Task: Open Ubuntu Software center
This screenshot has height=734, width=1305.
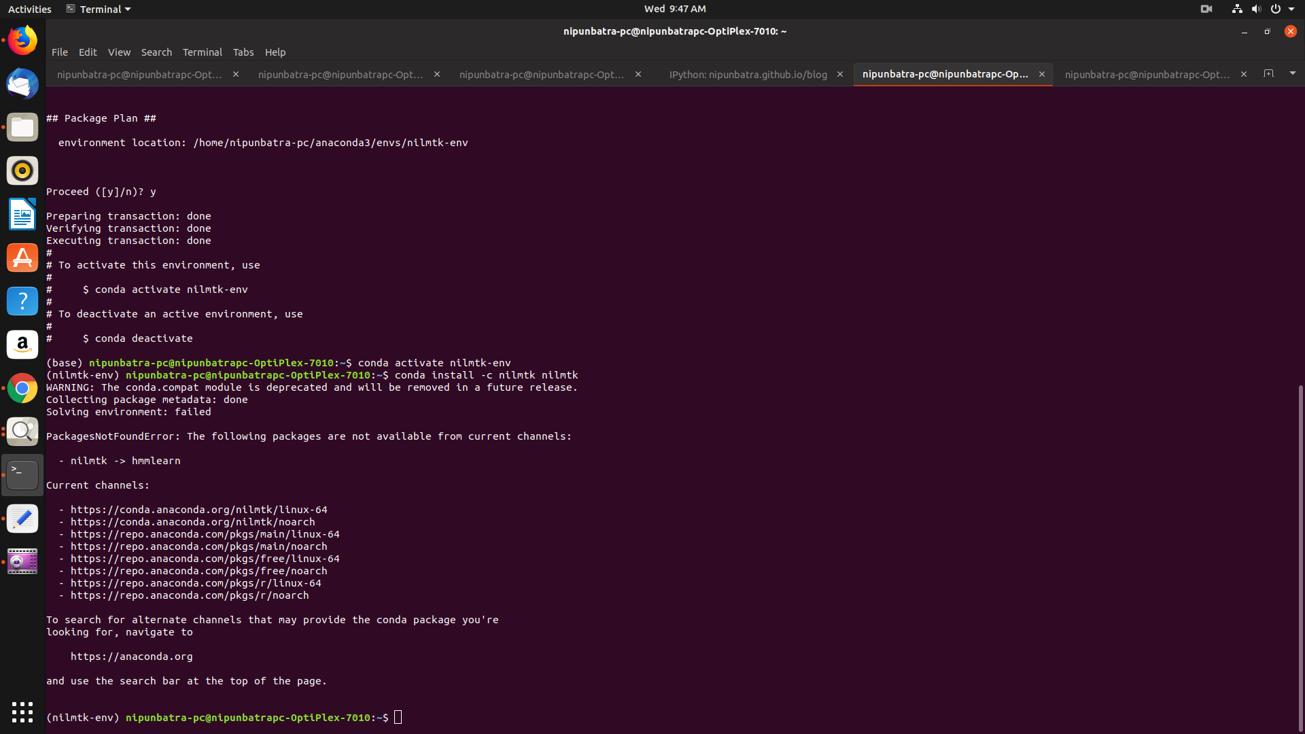Action: (22, 258)
